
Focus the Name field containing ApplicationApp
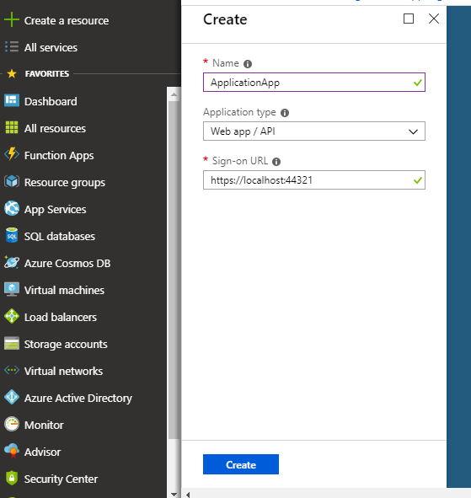point(314,83)
